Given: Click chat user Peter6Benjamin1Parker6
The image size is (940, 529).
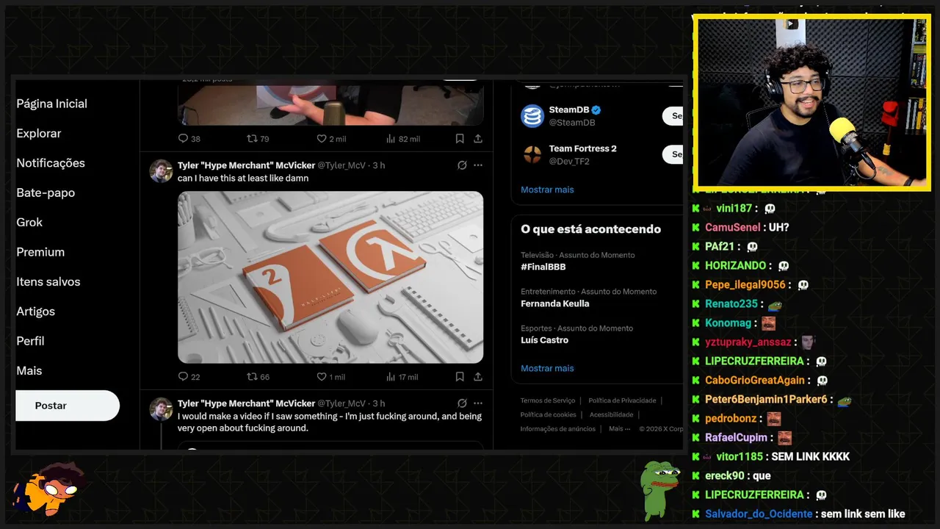Looking at the screenshot, I should (x=766, y=399).
